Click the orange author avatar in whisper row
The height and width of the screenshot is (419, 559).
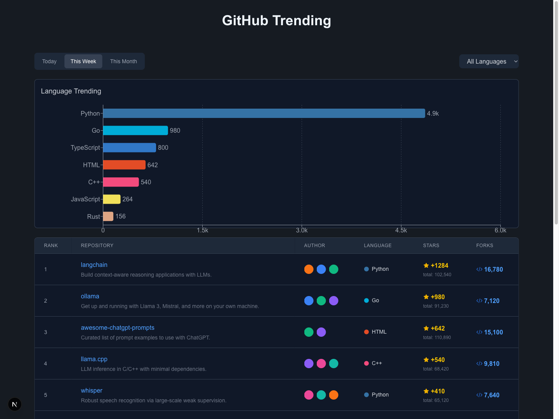(x=334, y=395)
